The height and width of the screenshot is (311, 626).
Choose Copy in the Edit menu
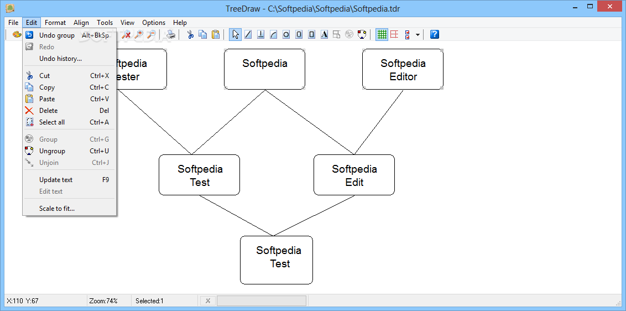[x=69, y=87]
